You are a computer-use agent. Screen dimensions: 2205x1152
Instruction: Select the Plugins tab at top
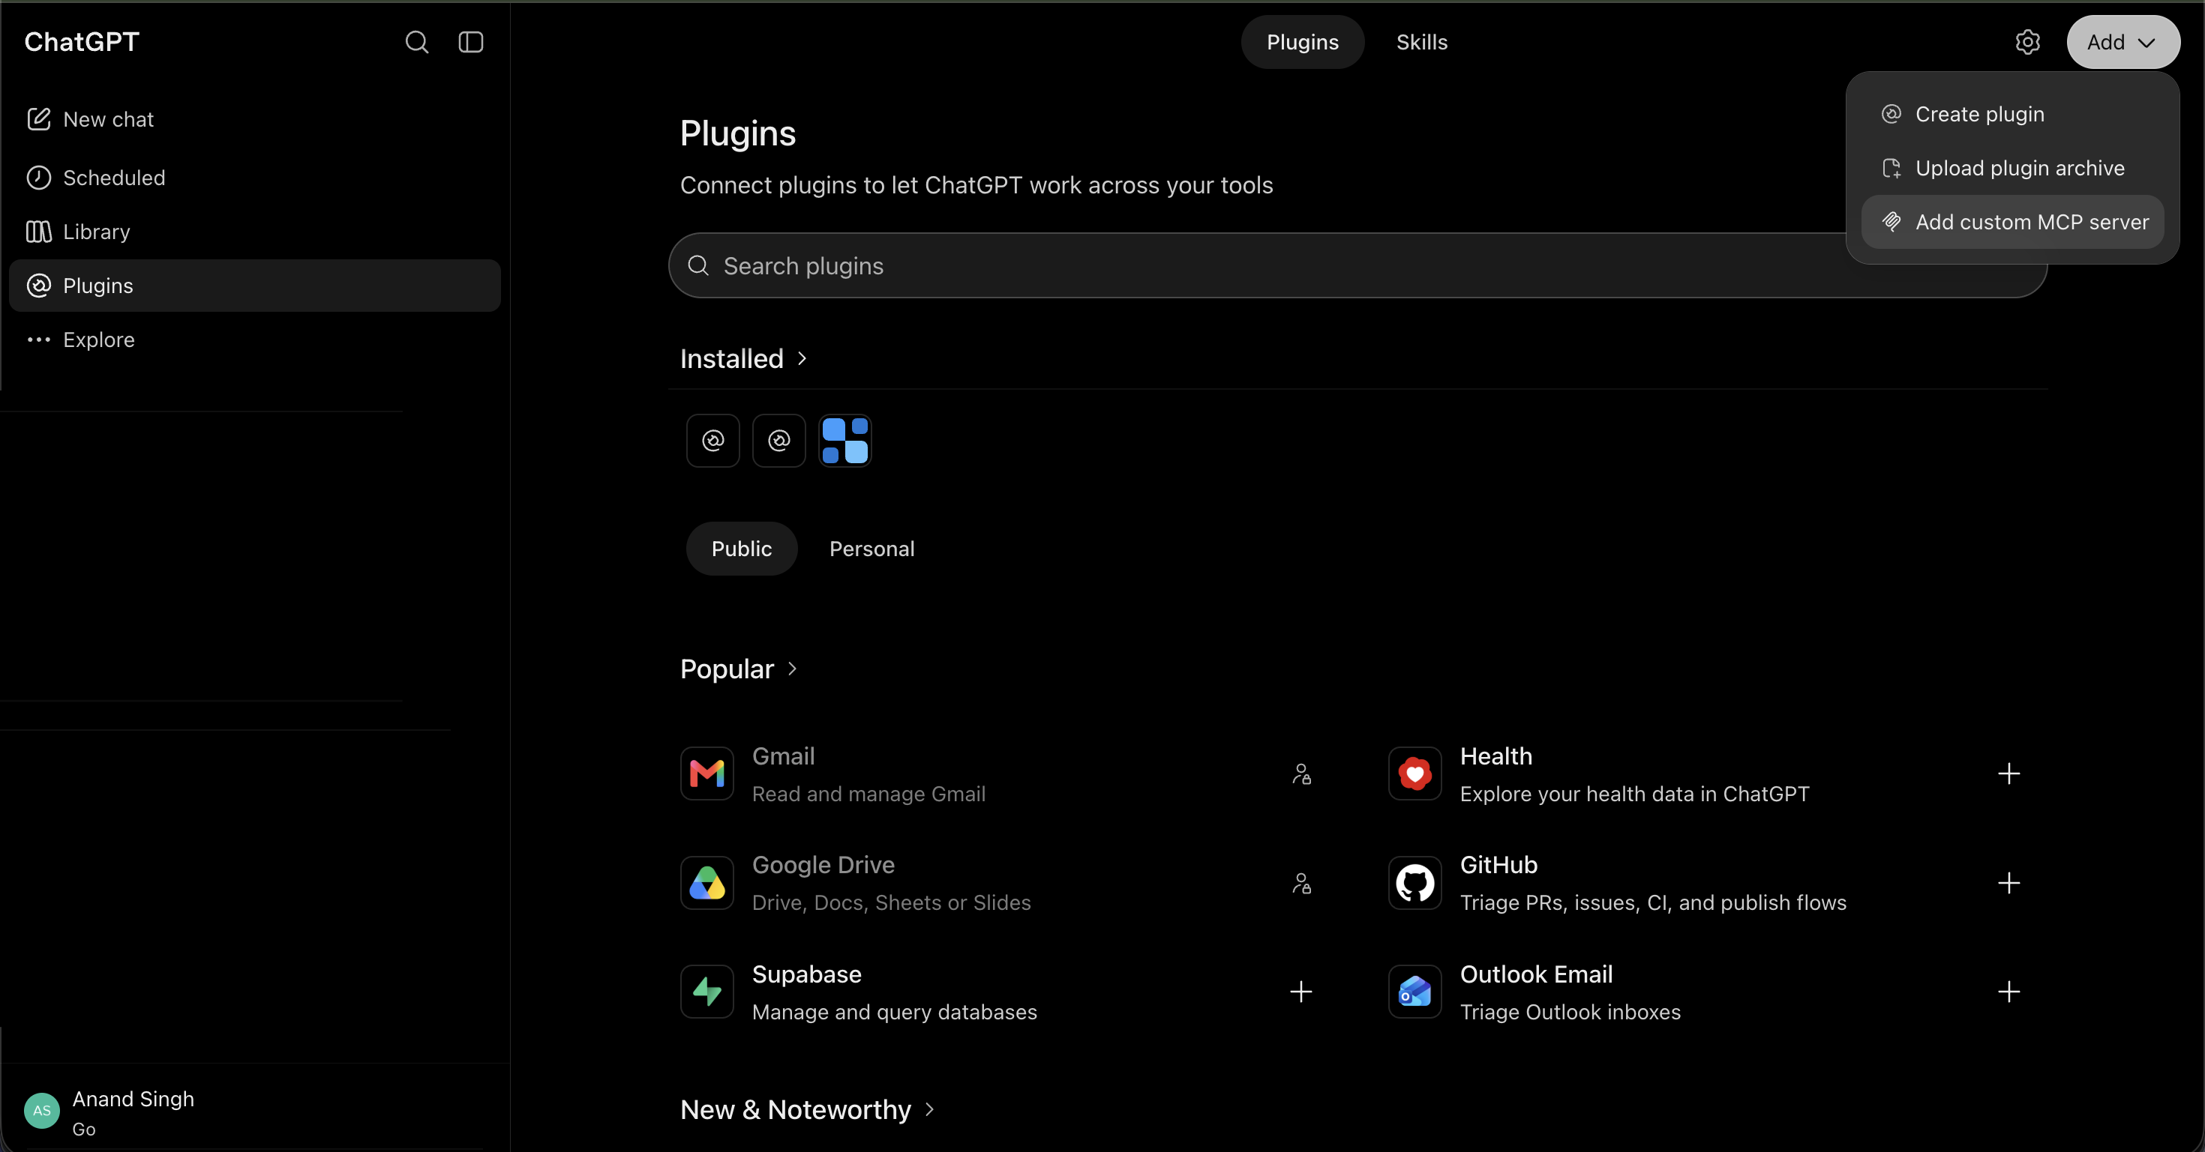tap(1302, 42)
